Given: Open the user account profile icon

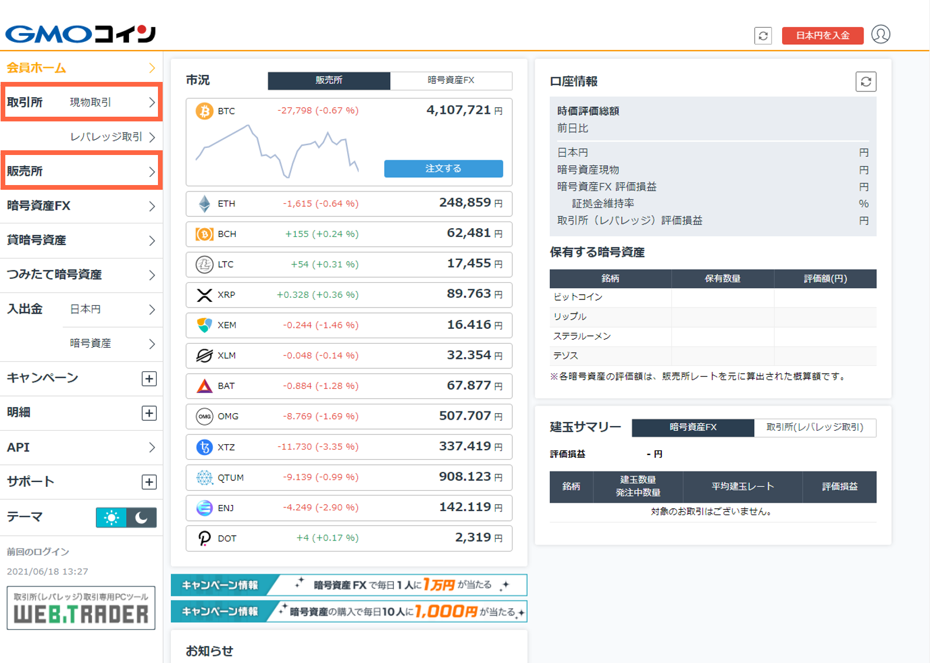Looking at the screenshot, I should (x=880, y=34).
